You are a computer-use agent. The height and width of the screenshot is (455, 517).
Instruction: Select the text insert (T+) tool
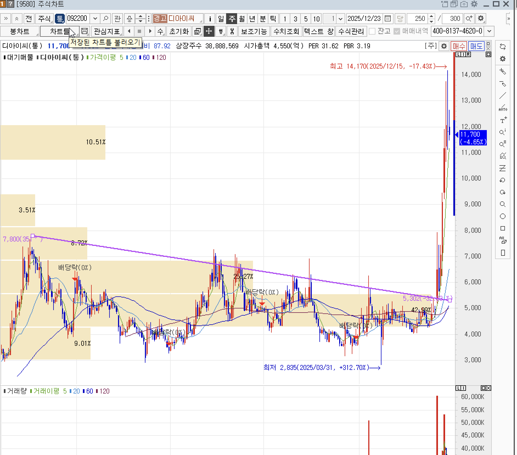(x=503, y=120)
